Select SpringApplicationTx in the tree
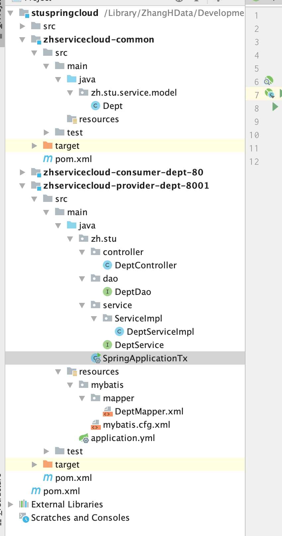The width and height of the screenshot is (282, 536). click(145, 358)
